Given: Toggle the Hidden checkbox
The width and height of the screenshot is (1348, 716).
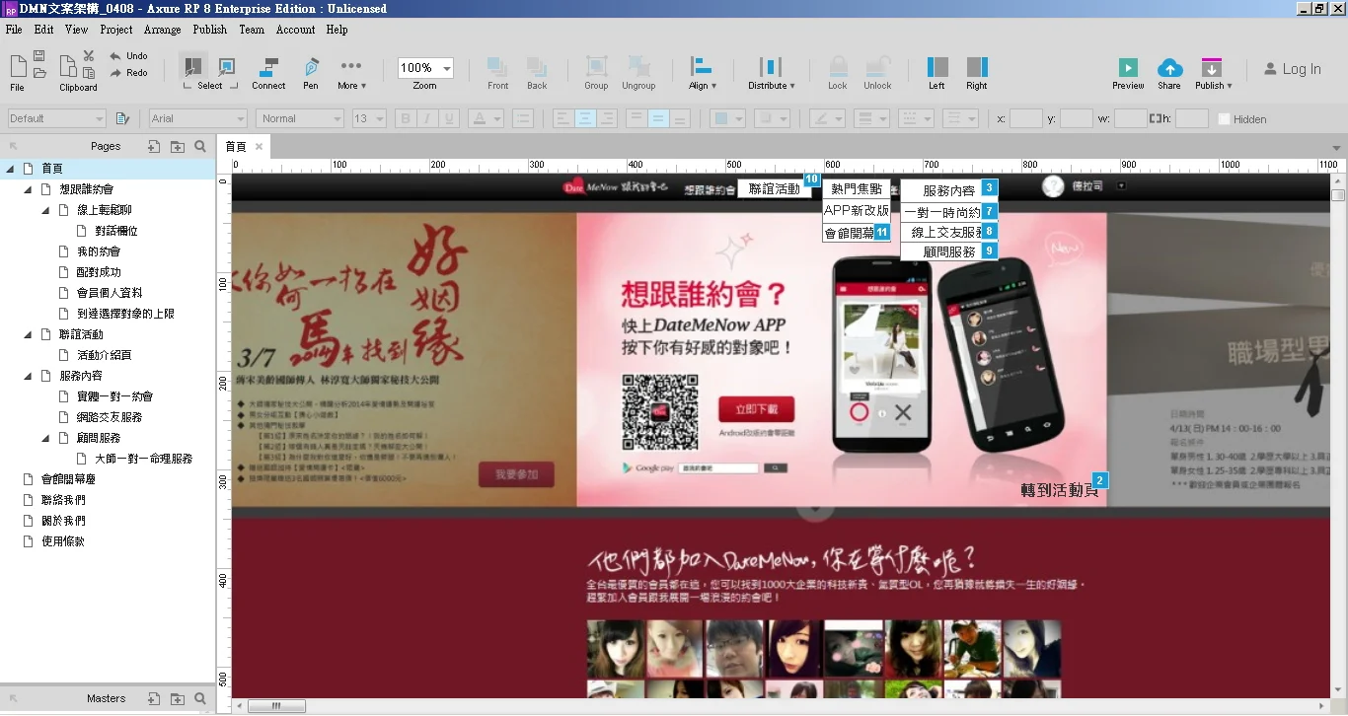Looking at the screenshot, I should click(x=1224, y=118).
